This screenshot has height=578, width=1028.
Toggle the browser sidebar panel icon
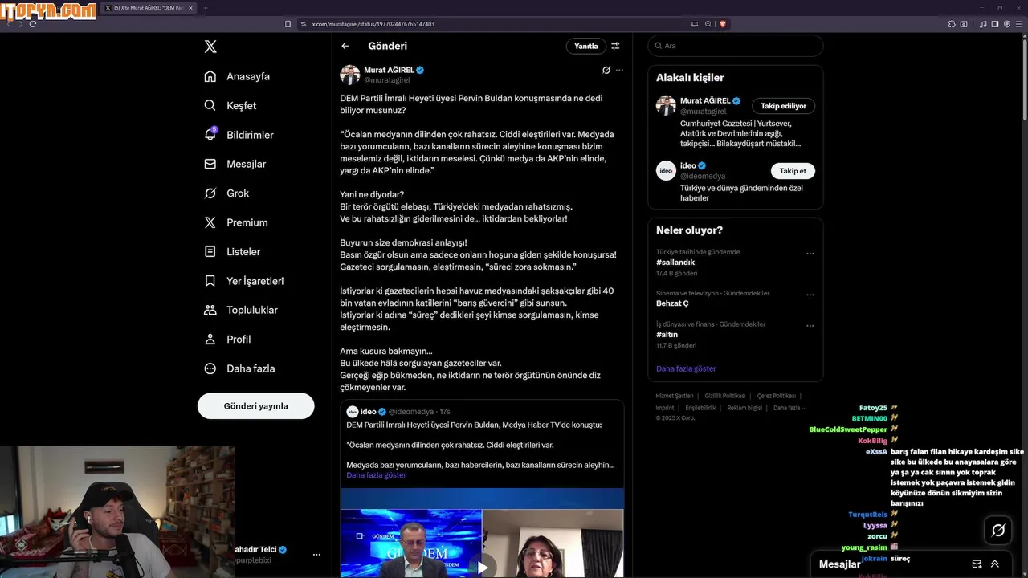994,24
